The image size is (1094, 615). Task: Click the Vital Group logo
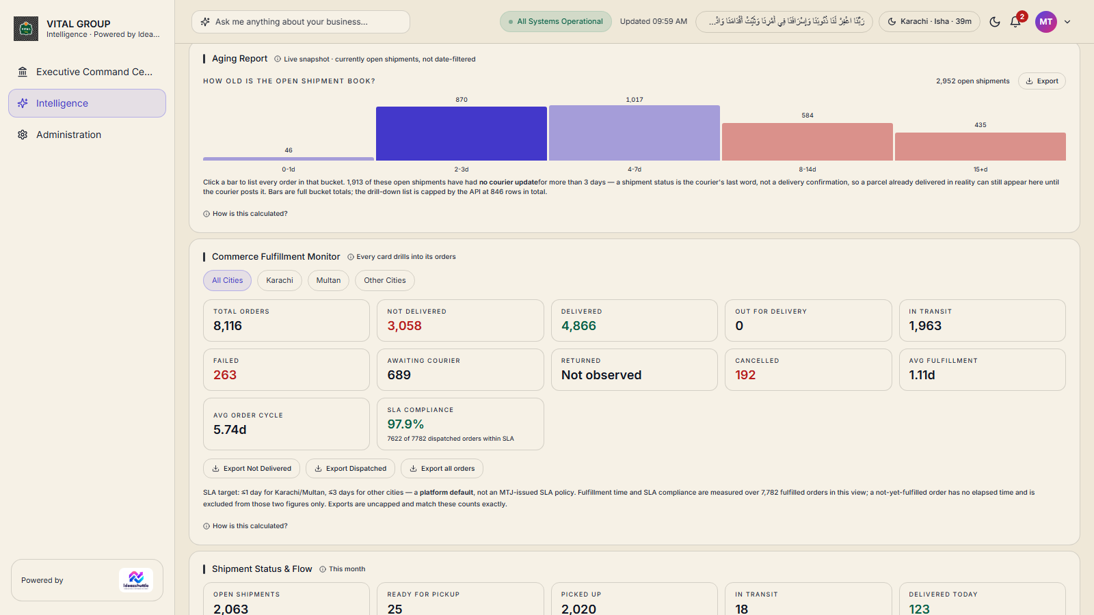(x=26, y=29)
